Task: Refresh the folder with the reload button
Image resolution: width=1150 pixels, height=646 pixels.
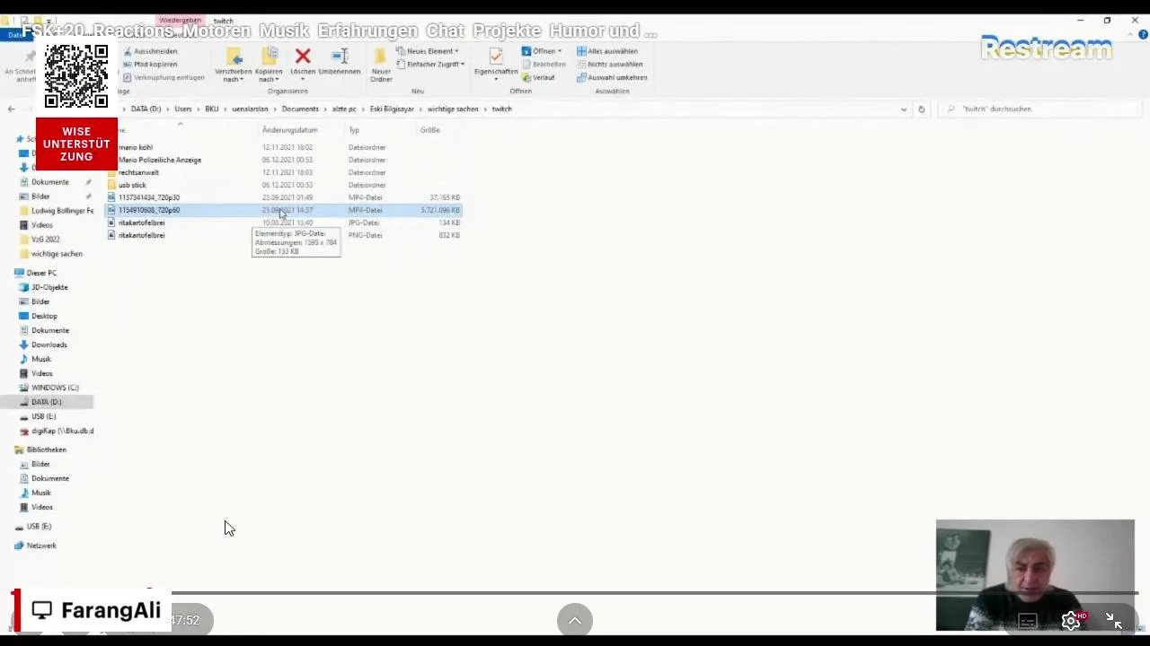Action: pos(921,109)
